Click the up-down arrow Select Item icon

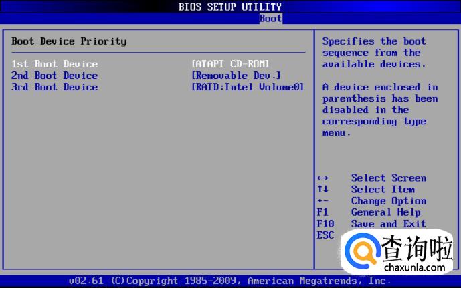pos(322,190)
